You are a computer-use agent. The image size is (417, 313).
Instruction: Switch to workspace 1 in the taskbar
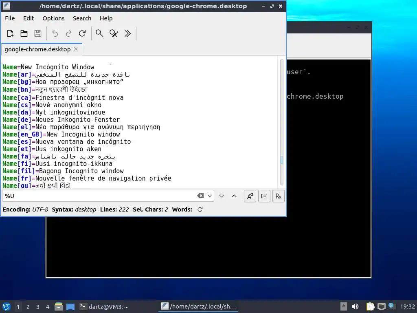[x=18, y=307]
